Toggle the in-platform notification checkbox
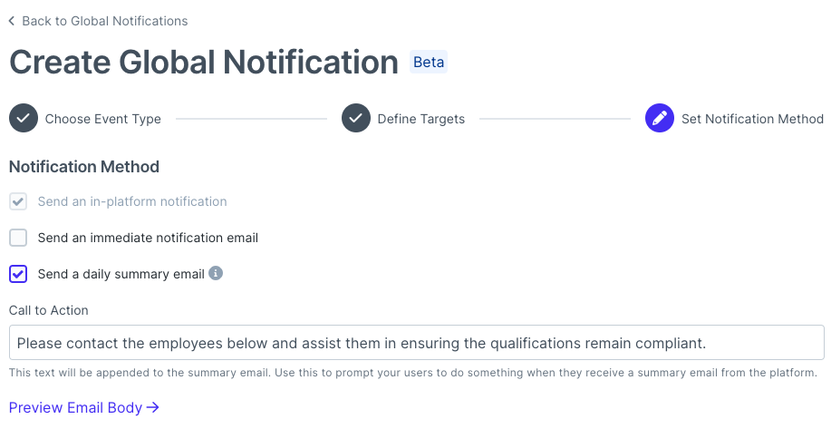The image size is (831, 429). (18, 201)
